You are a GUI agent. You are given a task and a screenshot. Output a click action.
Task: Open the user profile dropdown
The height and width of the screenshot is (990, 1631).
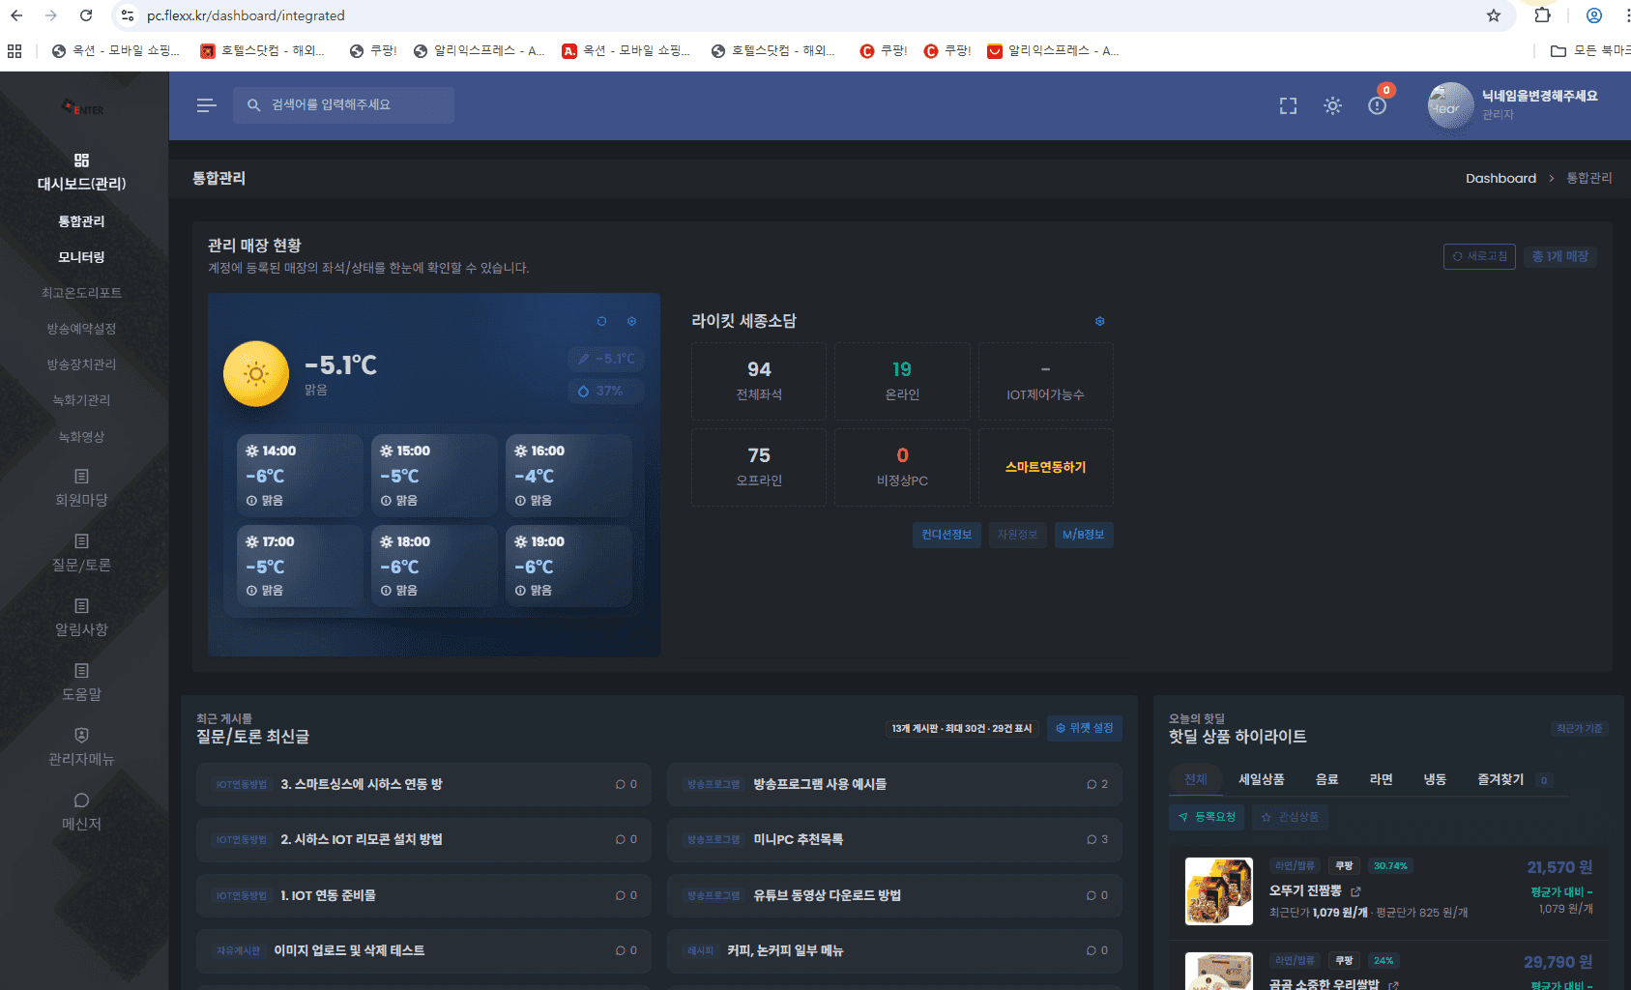pos(1513,104)
